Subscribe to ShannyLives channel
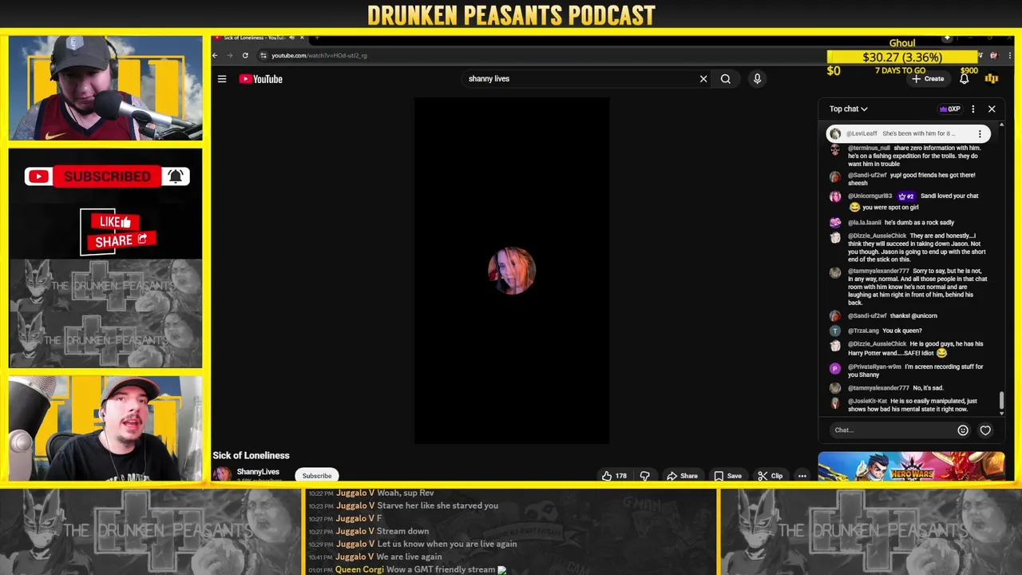Viewport: 1022px width, 575px height. [317, 476]
